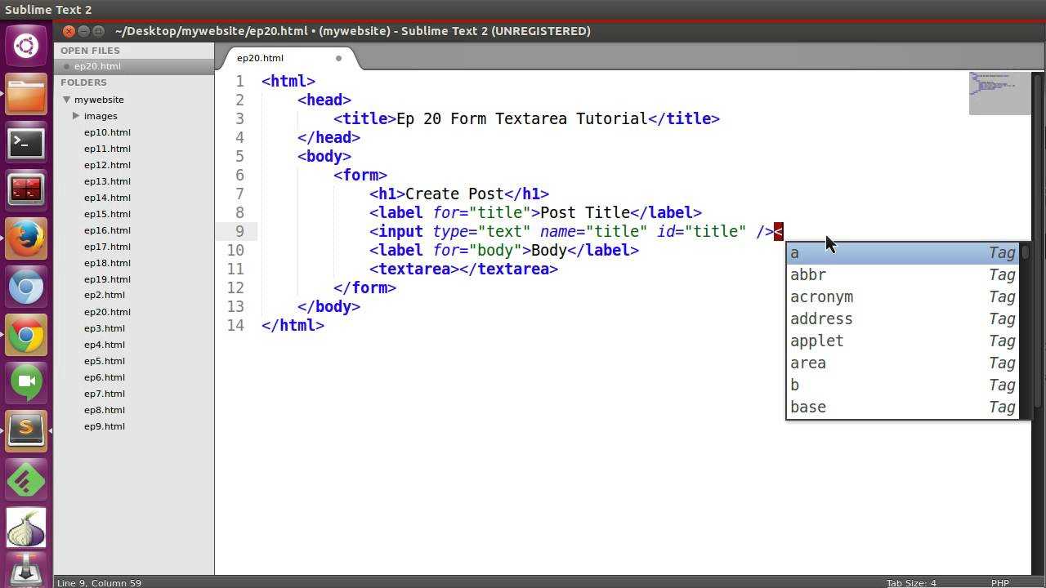Viewport: 1046px width, 588px height.
Task: Open ep9.html from the sidebar
Action: pyautogui.click(x=105, y=426)
